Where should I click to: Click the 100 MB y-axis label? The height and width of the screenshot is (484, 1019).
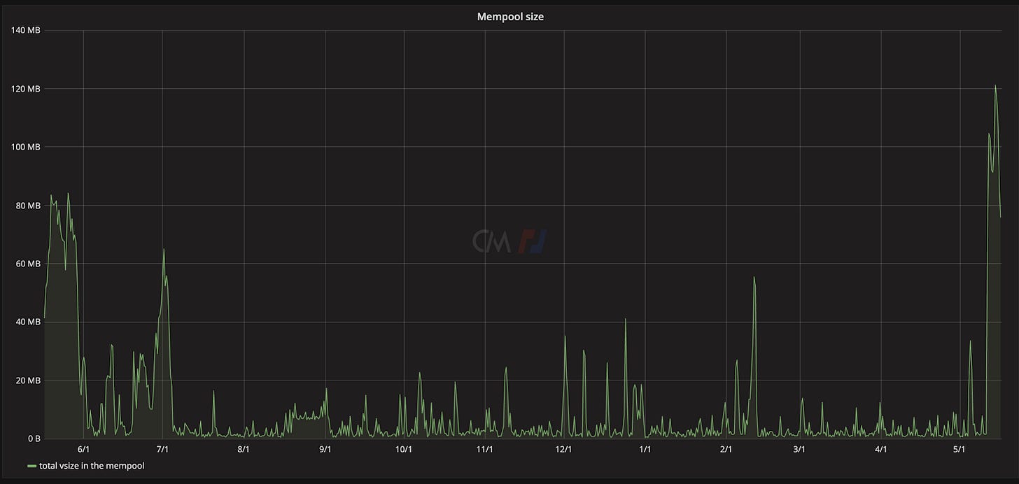point(25,147)
